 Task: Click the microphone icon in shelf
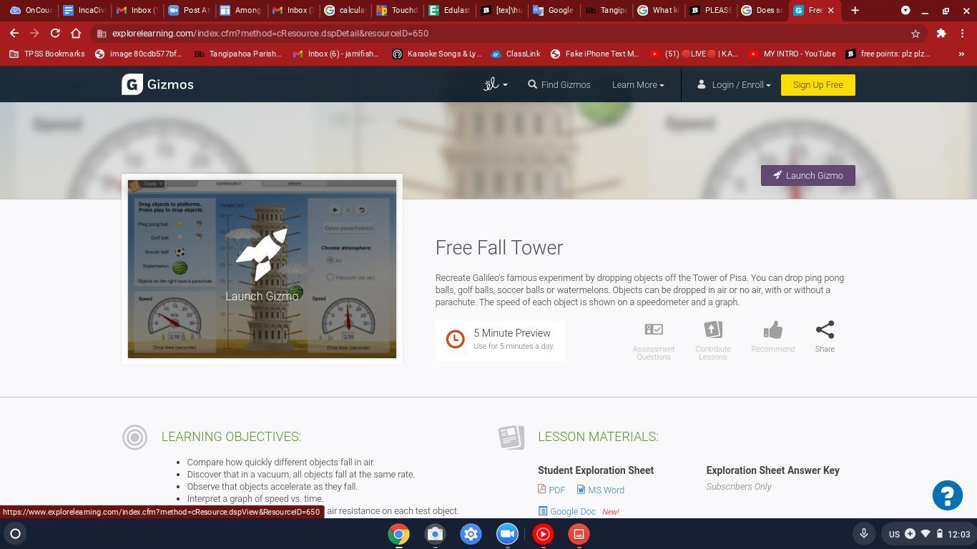(x=863, y=534)
